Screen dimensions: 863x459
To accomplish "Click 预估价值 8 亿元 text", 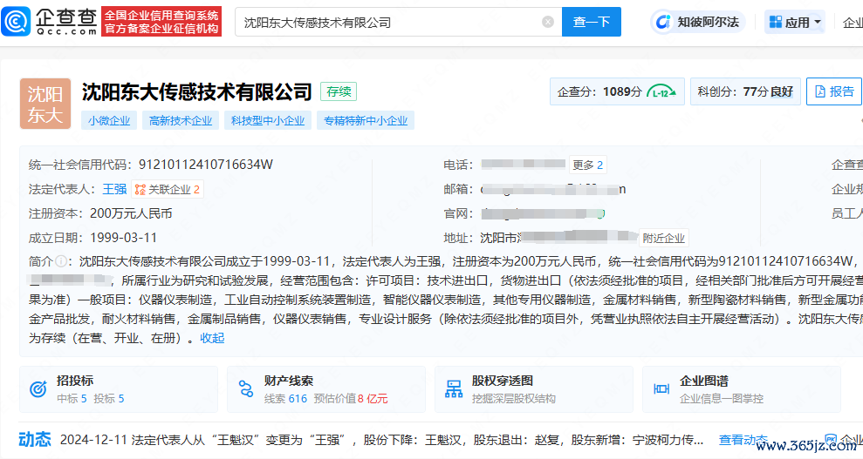I will click(351, 399).
